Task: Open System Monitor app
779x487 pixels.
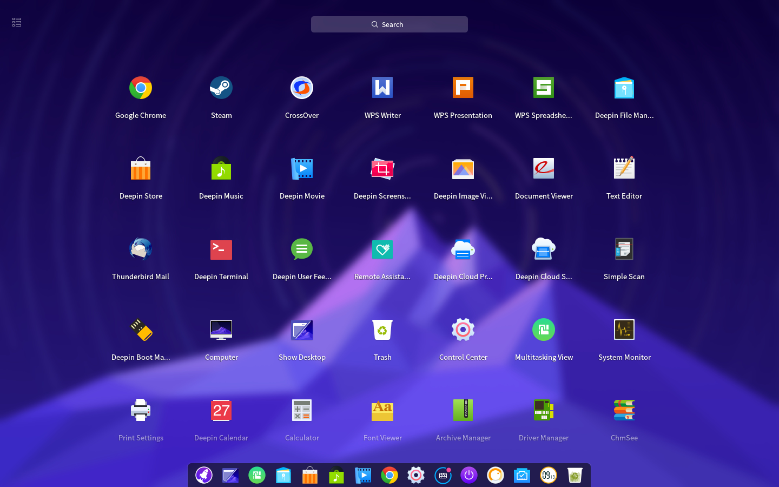Action: (x=624, y=330)
